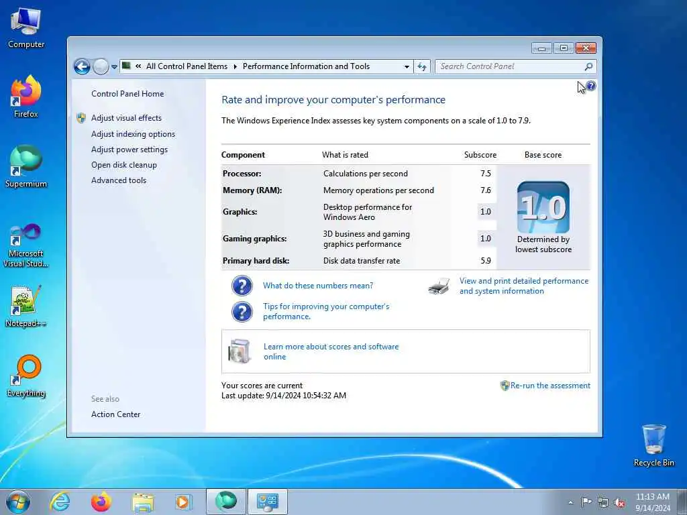Image resolution: width=687 pixels, height=515 pixels.
Task: Click the search magnifier icon
Action: tap(588, 66)
